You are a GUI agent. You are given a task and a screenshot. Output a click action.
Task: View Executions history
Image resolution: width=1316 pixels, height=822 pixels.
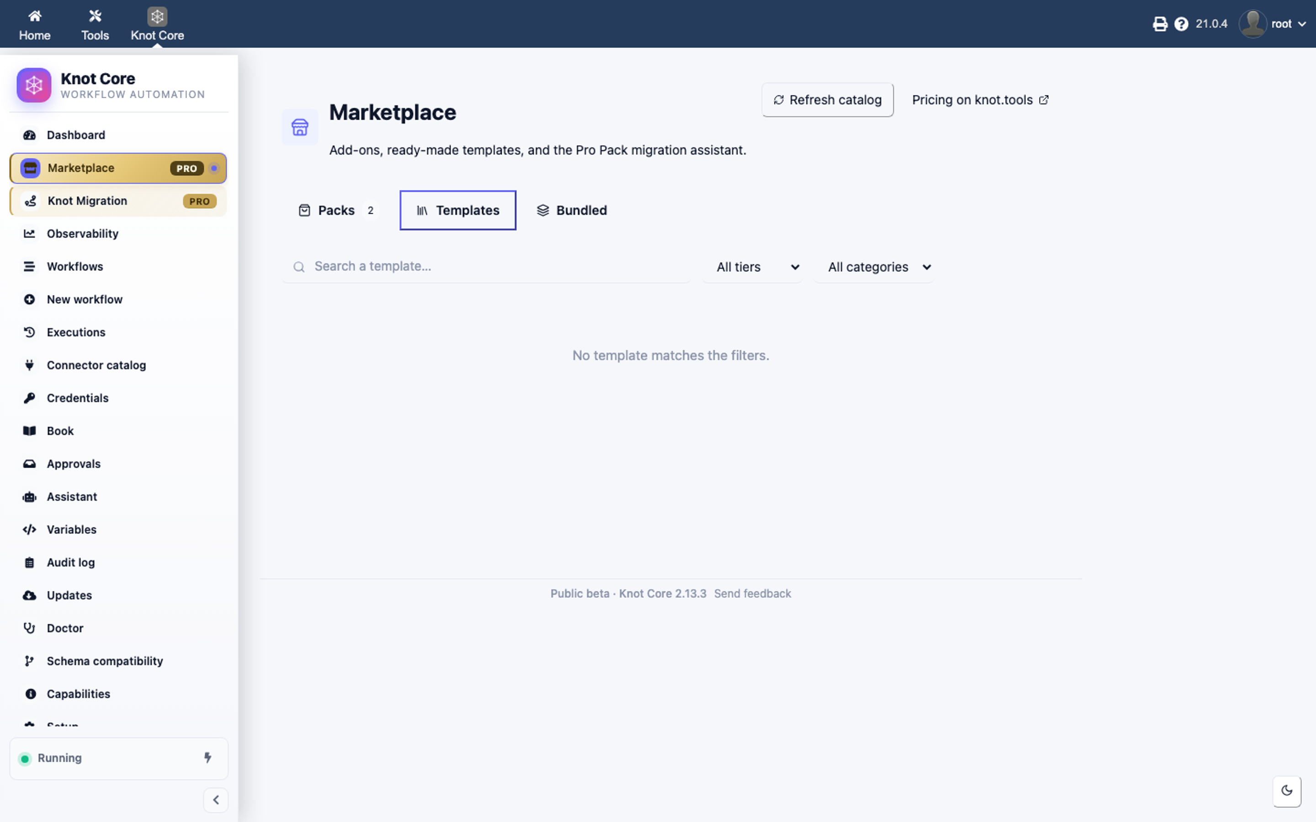point(118,332)
